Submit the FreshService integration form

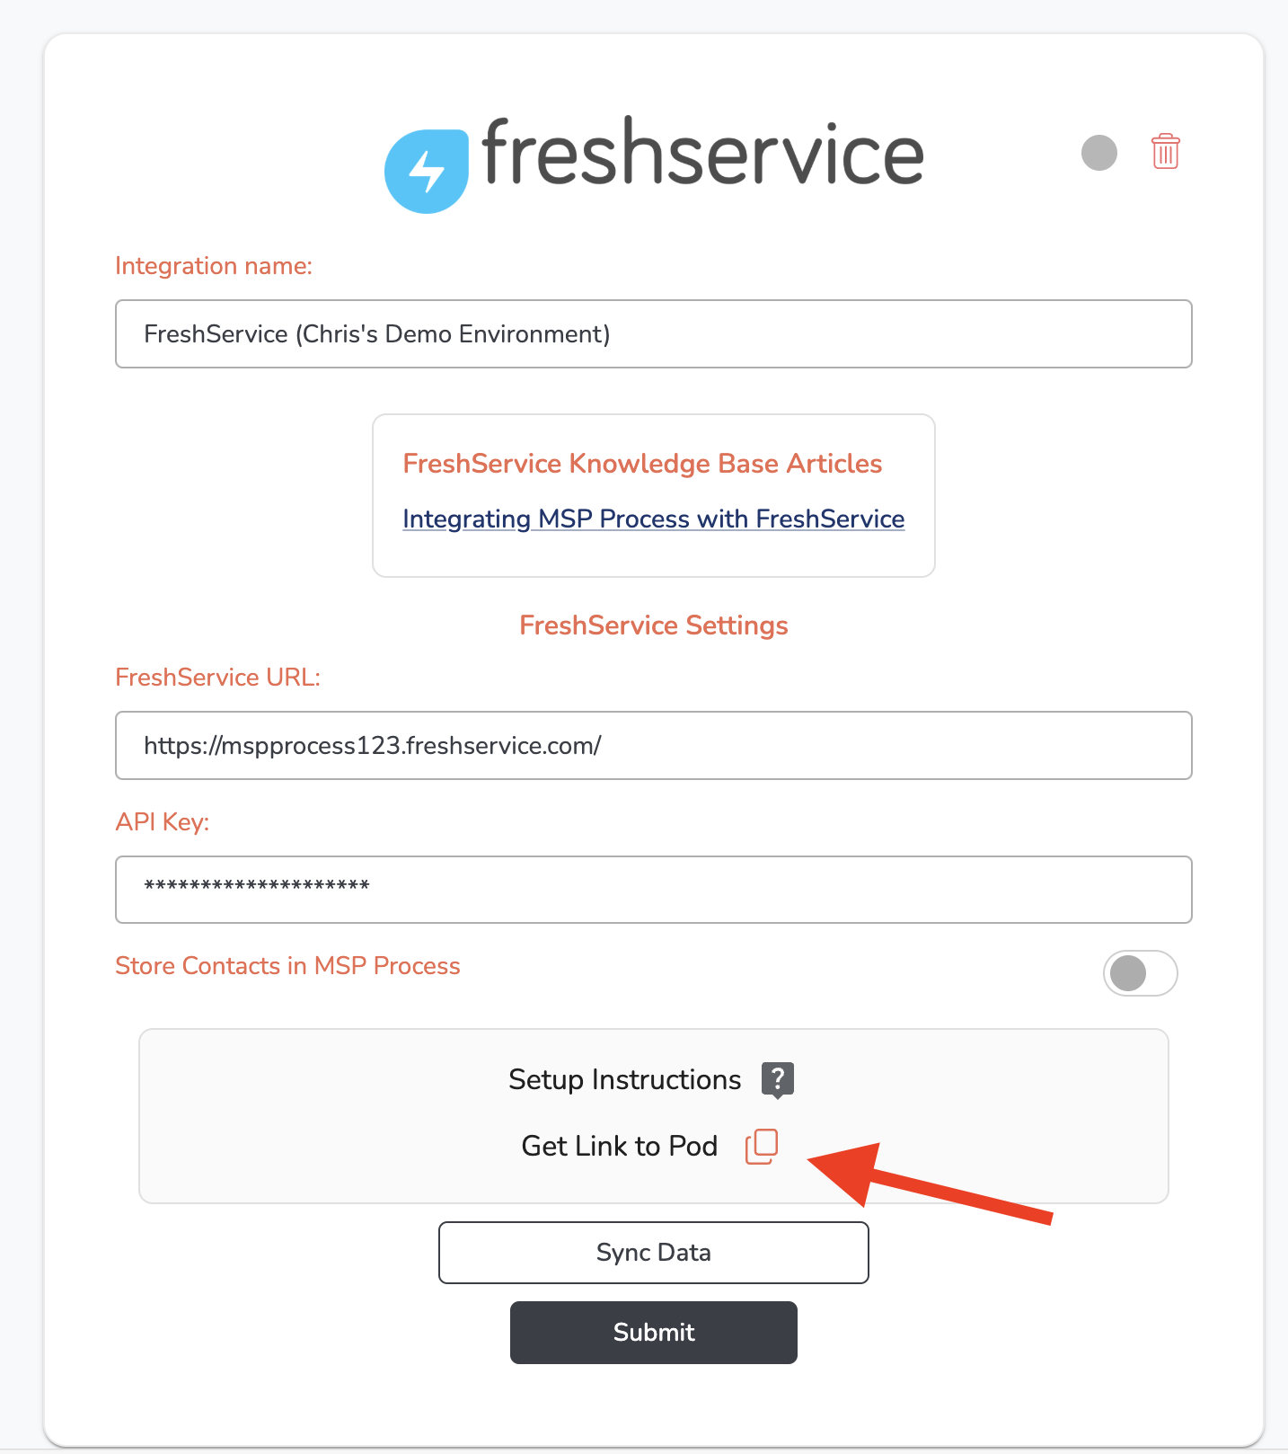click(x=653, y=1332)
